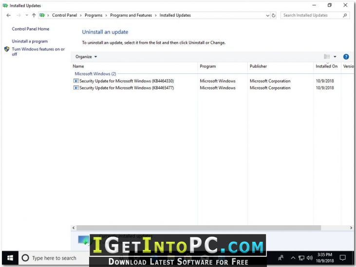Screen dimensions: 356x267
Task: Minimize the Installed Updates window
Action: 314,5
